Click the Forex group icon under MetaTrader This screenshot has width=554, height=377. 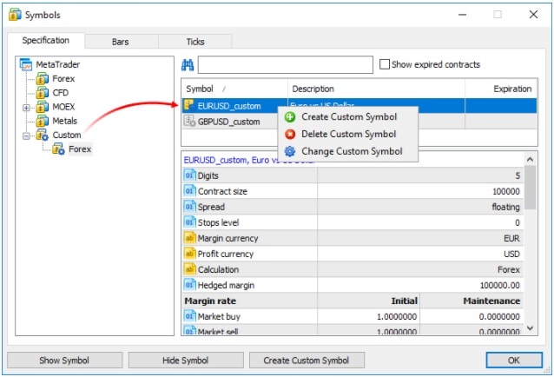(x=43, y=79)
